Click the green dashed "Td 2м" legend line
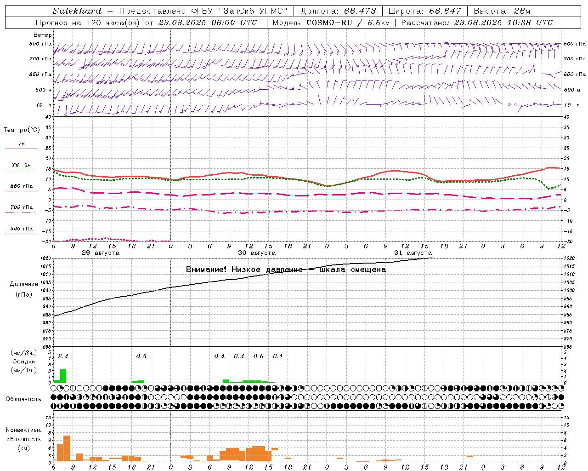 pyautogui.click(x=20, y=170)
